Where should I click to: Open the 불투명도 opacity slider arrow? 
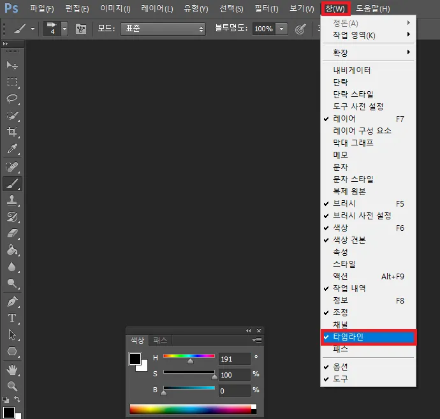[x=281, y=29]
